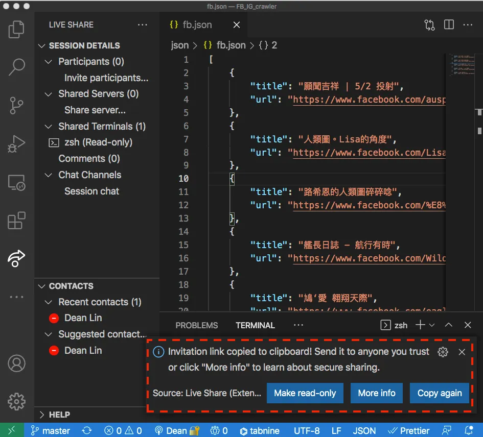Screen dimensions: 483x437
Task: Click the More info button
Action: pos(376,393)
